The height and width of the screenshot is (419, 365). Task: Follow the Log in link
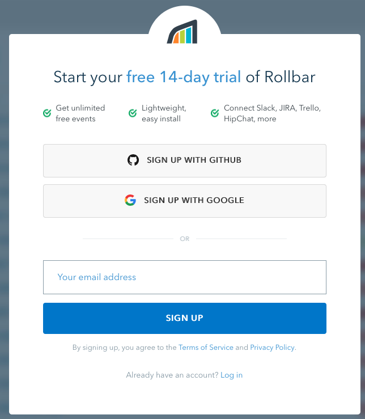(231, 375)
